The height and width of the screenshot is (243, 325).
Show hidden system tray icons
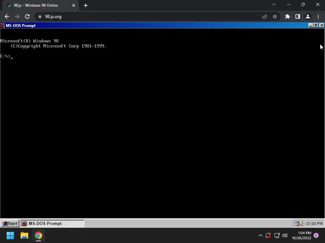click(261, 235)
